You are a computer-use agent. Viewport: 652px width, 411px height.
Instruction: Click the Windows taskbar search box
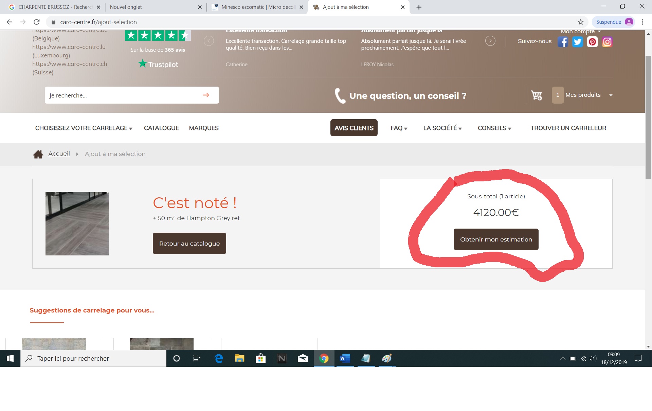[x=93, y=358]
